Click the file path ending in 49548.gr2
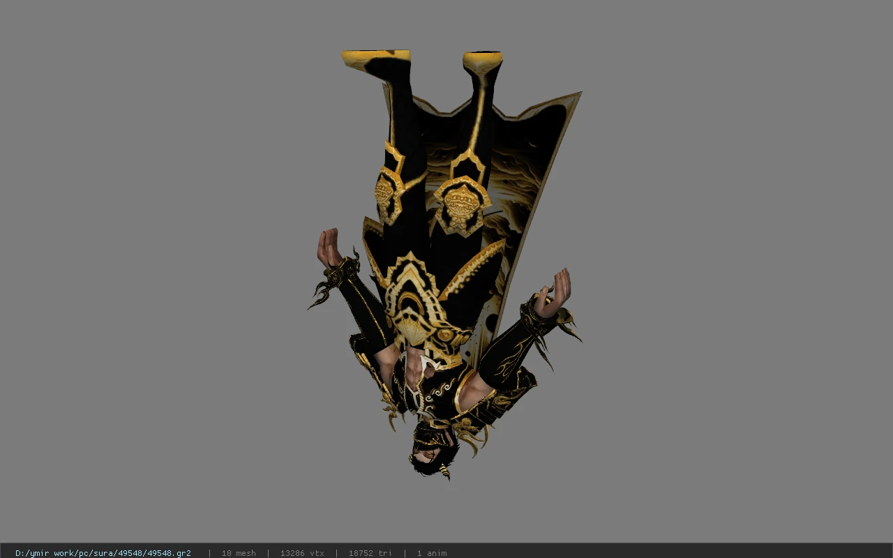Image resolution: width=893 pixels, height=558 pixels. click(103, 553)
